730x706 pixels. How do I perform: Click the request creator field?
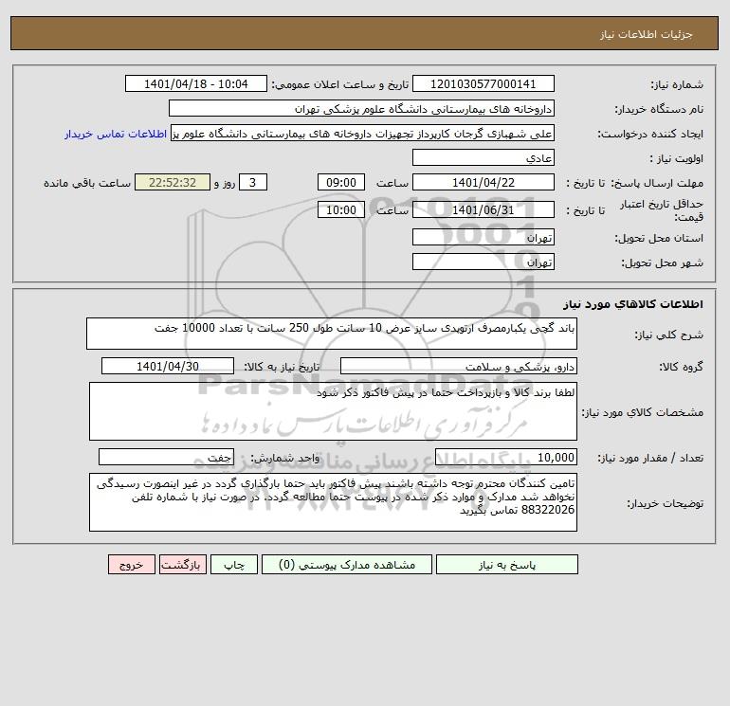363,133
